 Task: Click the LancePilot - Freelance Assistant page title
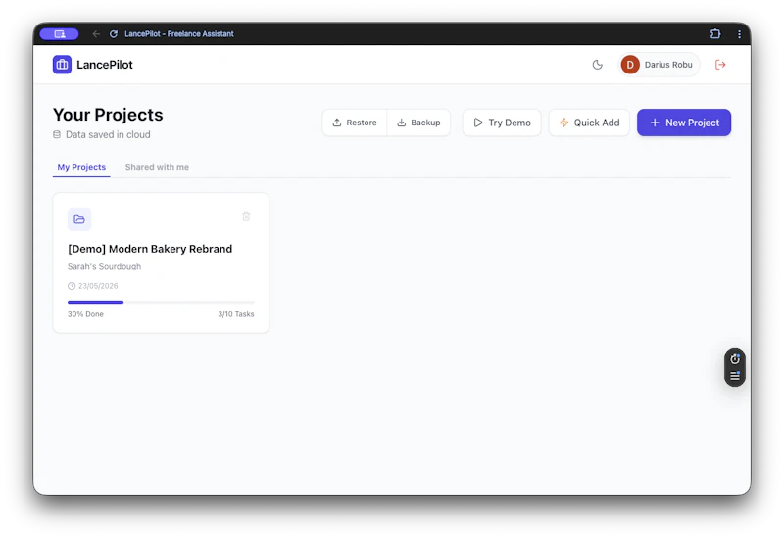[x=179, y=34]
